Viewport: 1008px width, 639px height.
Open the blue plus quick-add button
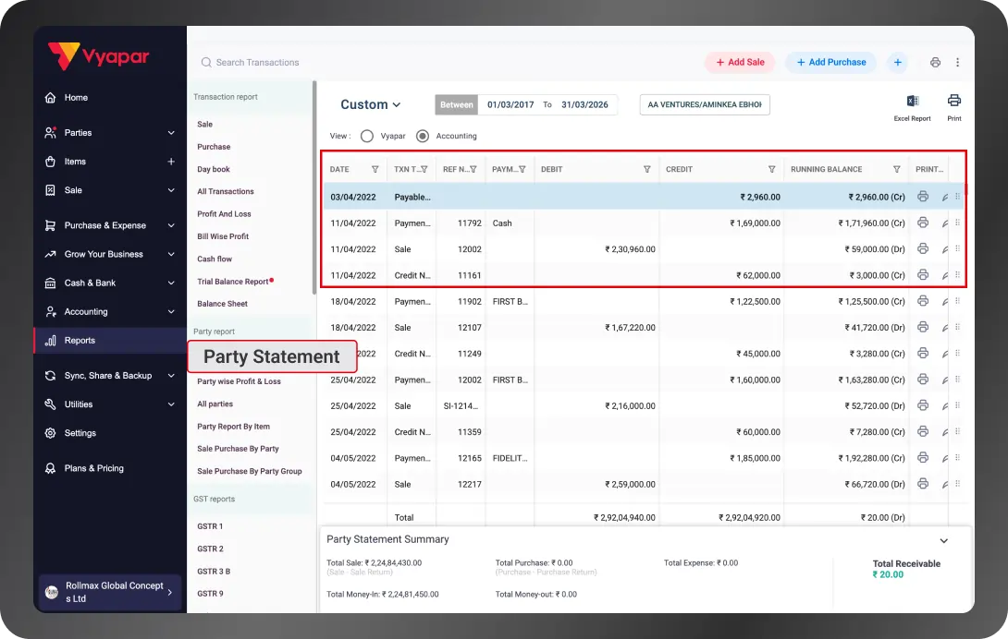point(897,62)
